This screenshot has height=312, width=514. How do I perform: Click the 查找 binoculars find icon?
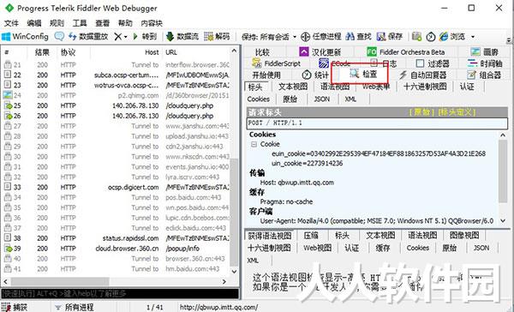pos(350,36)
